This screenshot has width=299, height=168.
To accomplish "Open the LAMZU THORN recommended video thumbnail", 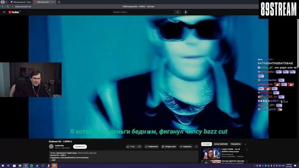I will coord(211,154).
